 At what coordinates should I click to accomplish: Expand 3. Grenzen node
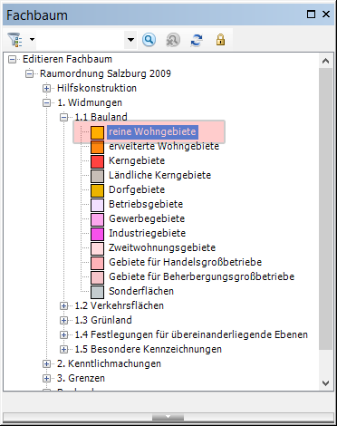pyautogui.click(x=46, y=378)
